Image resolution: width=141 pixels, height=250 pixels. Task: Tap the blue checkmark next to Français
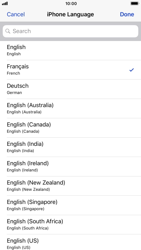(x=132, y=70)
